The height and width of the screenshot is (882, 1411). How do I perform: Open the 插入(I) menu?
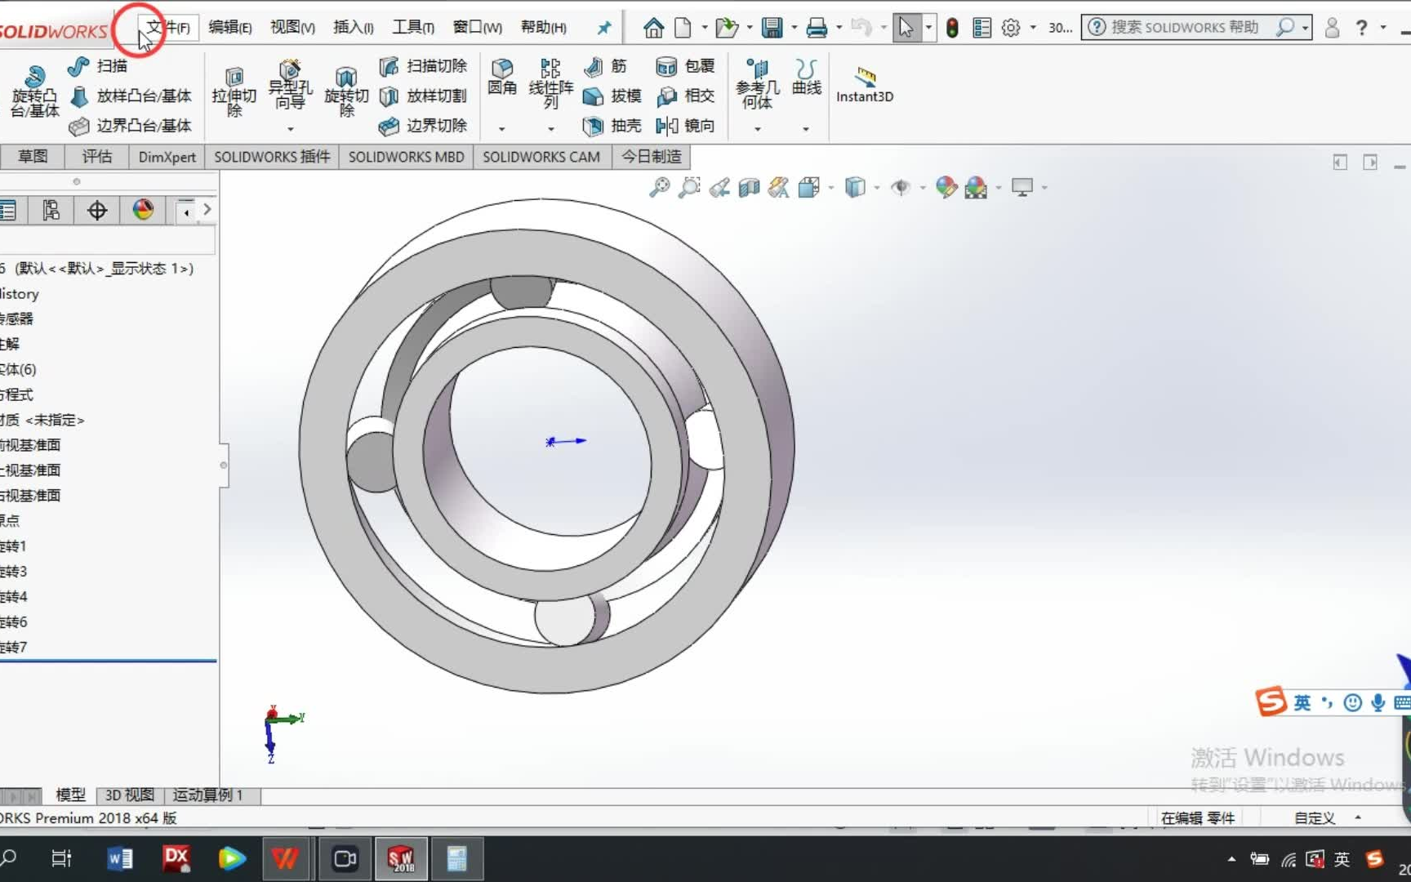[x=352, y=26]
